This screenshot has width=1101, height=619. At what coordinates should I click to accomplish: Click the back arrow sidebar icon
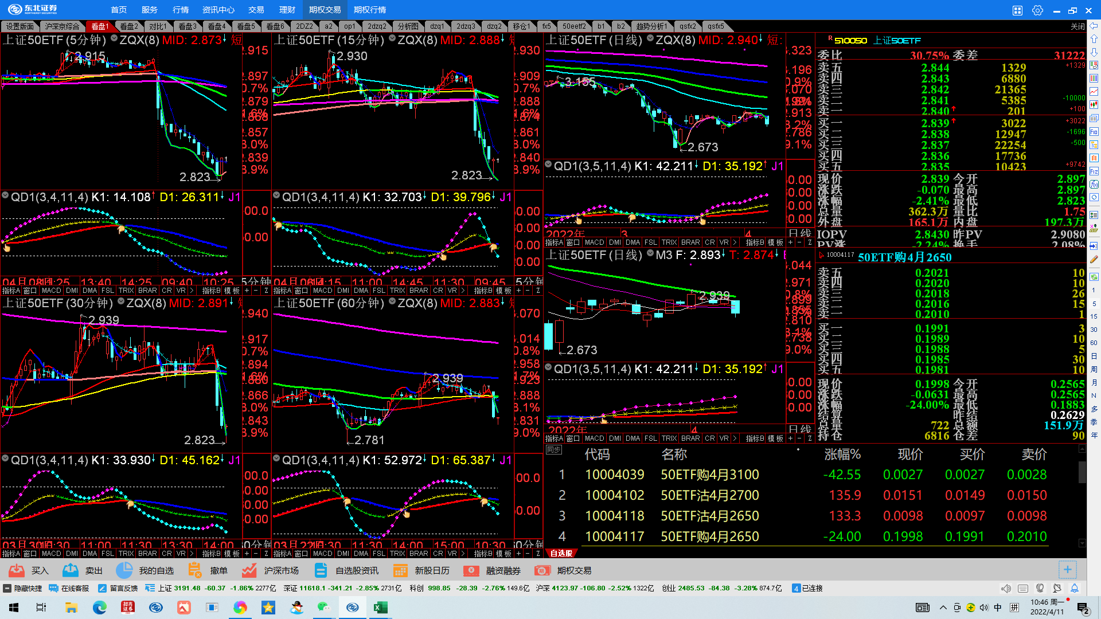point(1094,26)
